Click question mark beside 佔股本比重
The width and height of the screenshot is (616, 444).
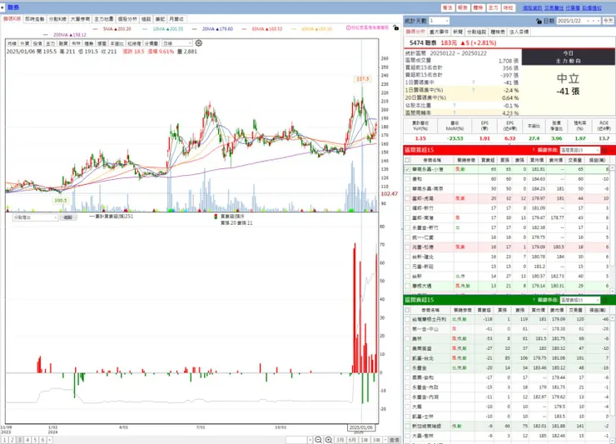tap(455, 106)
